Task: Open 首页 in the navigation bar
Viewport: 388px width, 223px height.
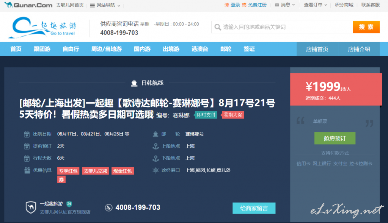Action: pyautogui.click(x=16, y=49)
